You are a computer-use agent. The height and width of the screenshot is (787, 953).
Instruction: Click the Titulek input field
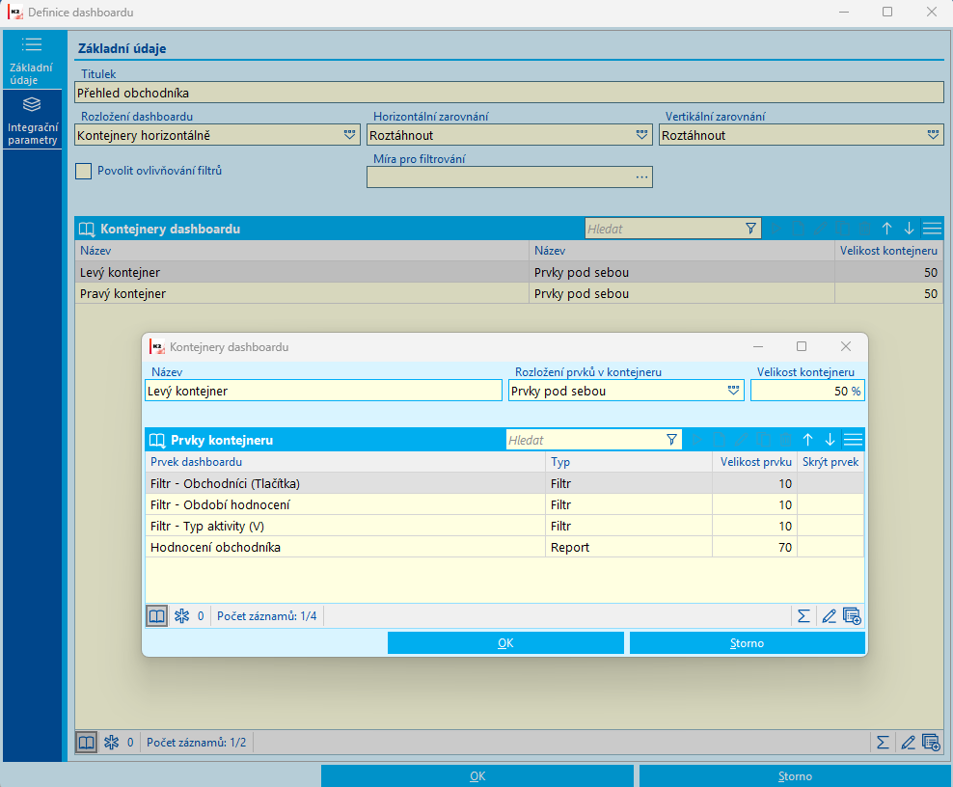[509, 93]
